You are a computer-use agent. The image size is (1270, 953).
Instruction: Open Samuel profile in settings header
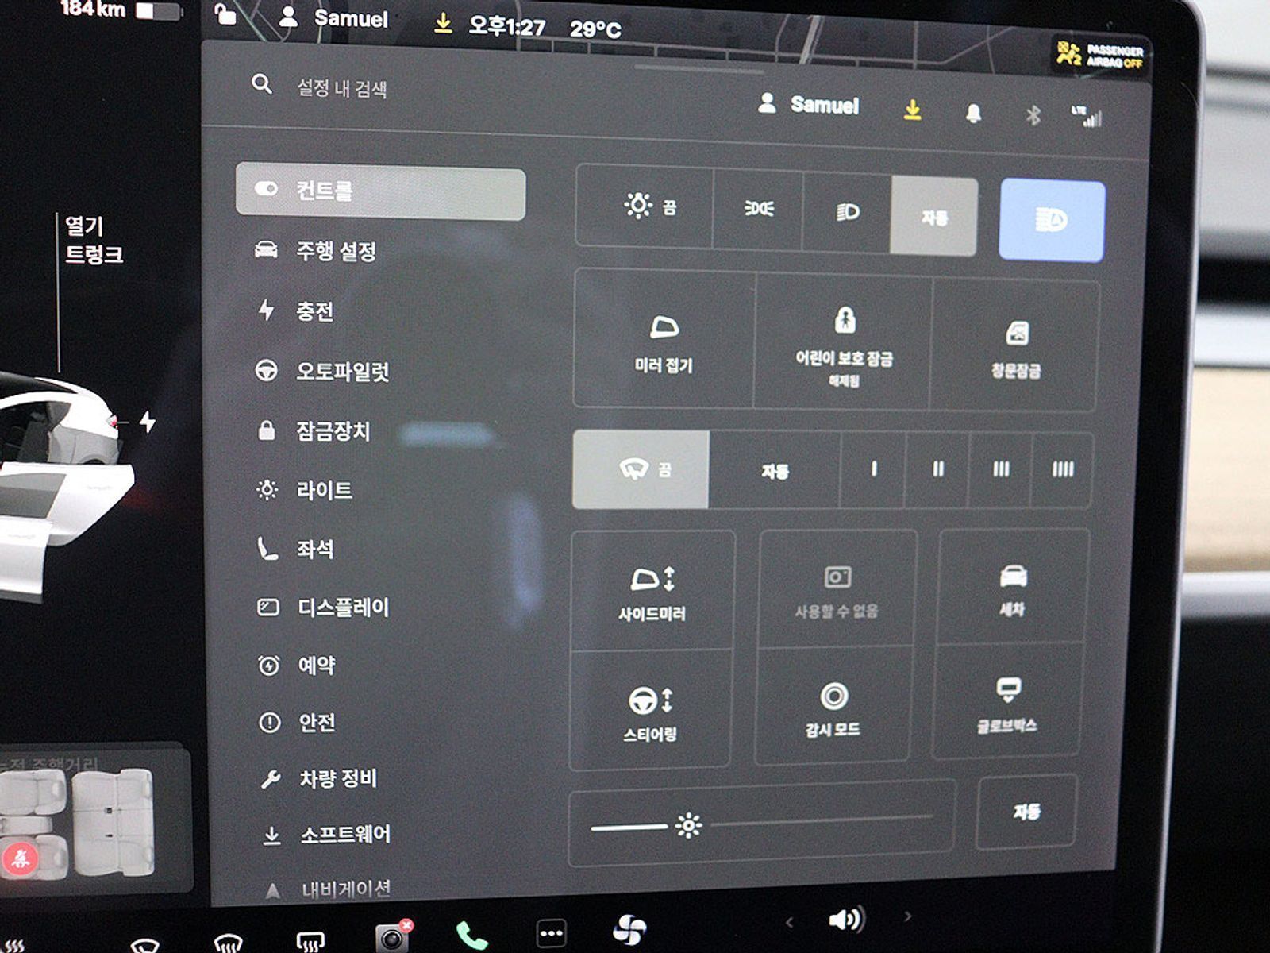[808, 104]
